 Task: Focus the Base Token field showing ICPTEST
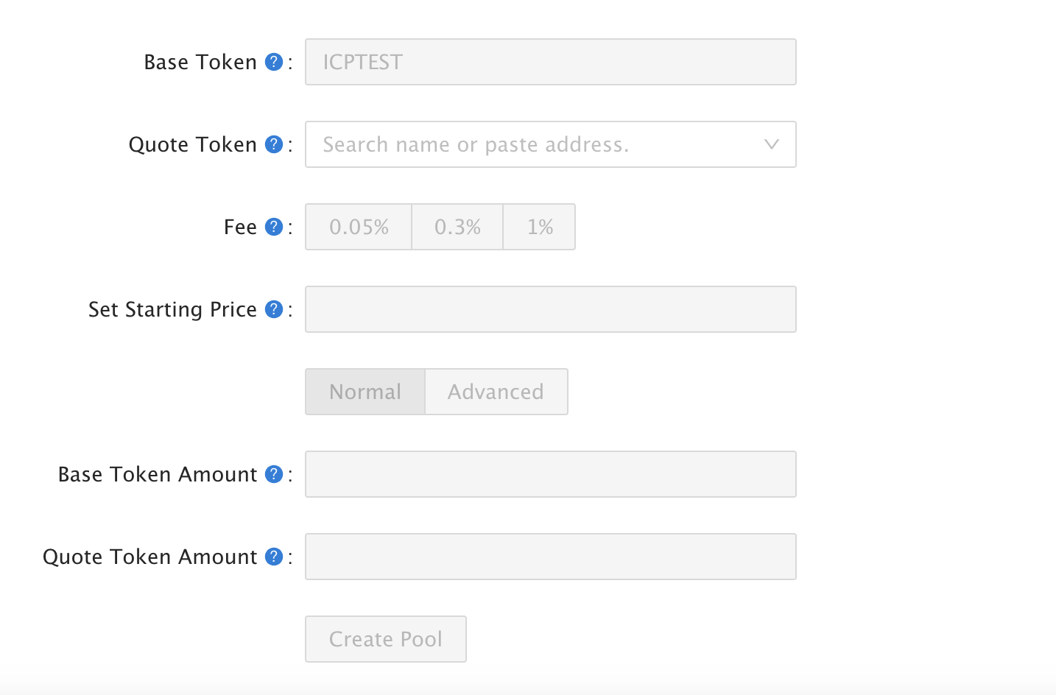pyautogui.click(x=550, y=62)
